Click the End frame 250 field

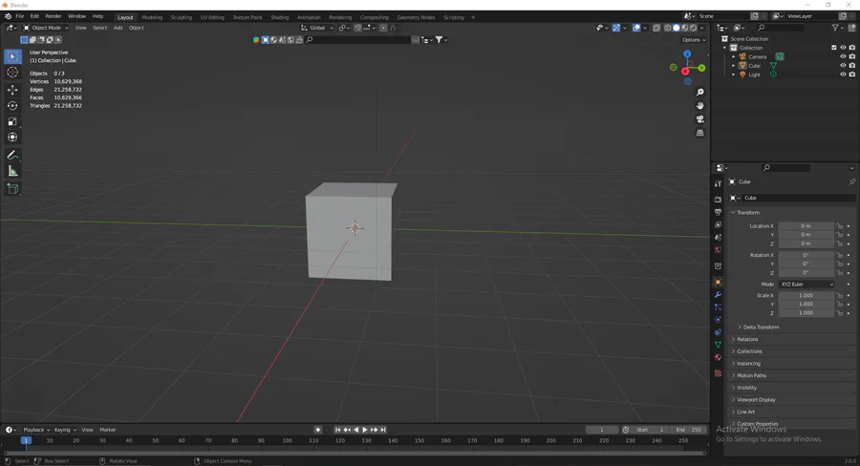(x=688, y=430)
